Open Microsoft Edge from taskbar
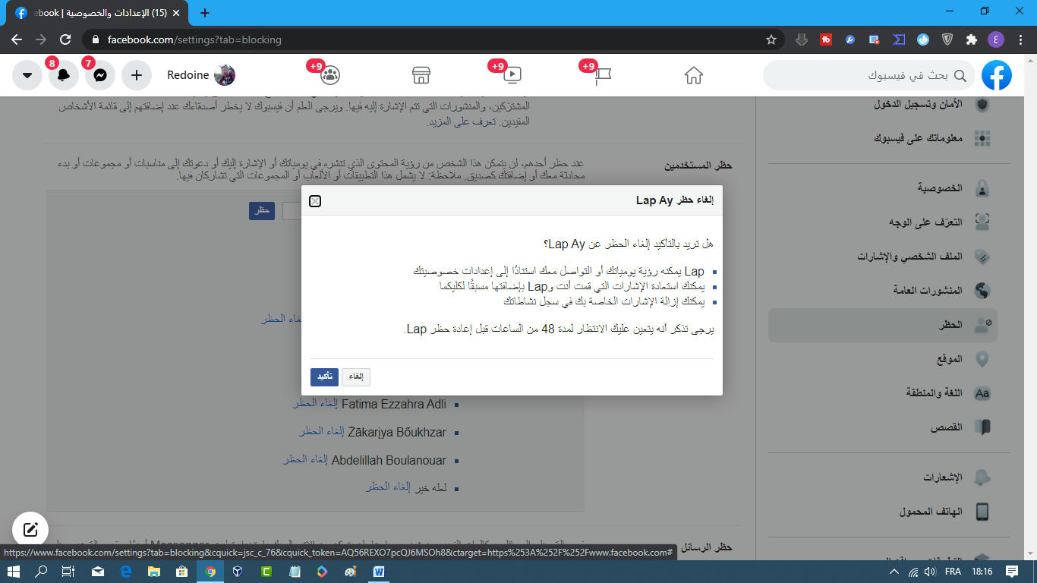The width and height of the screenshot is (1037, 583). point(126,572)
